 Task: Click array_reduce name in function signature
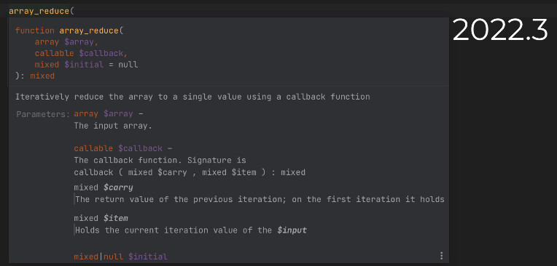[89, 31]
